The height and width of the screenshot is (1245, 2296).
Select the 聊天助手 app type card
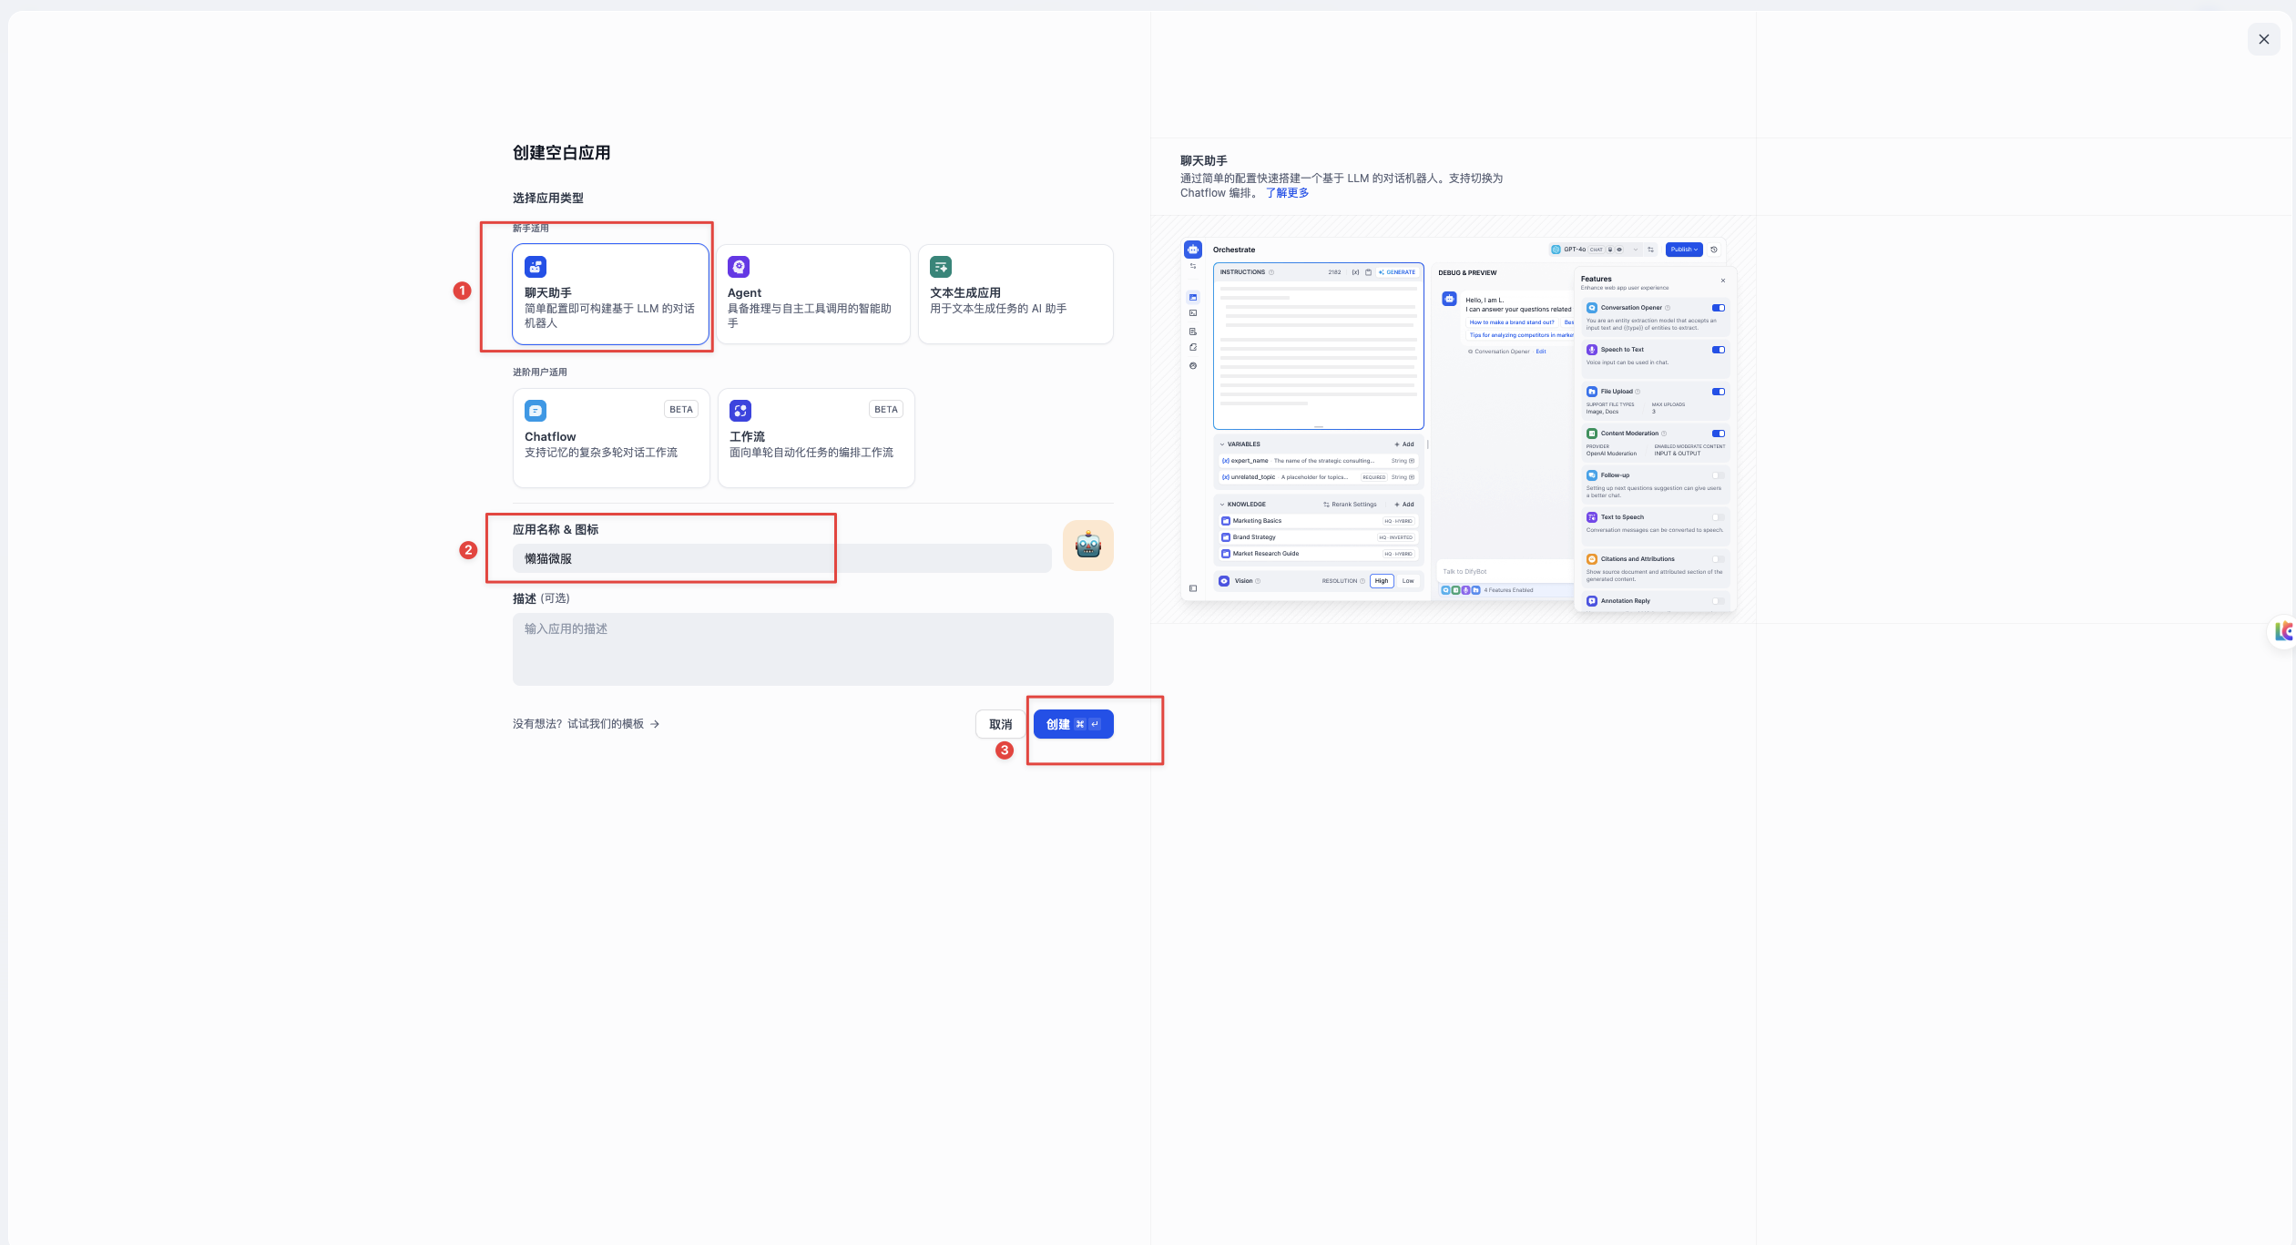pos(610,294)
